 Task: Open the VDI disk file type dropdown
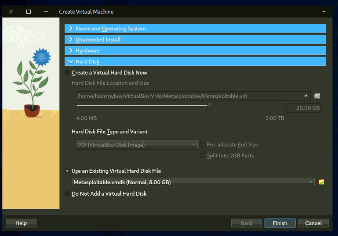tap(136, 145)
